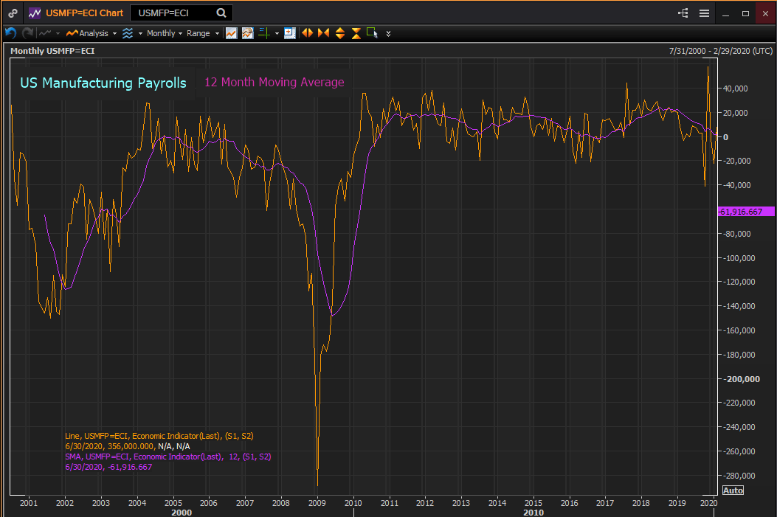Click the 12 Month Moving Average label
Image resolution: width=777 pixels, height=517 pixels.
274,83
